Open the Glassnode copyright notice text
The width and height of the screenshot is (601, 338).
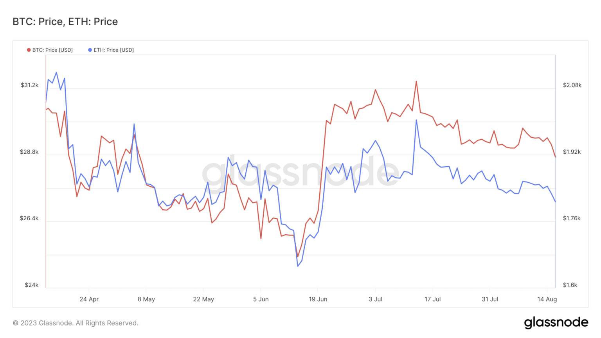point(76,323)
